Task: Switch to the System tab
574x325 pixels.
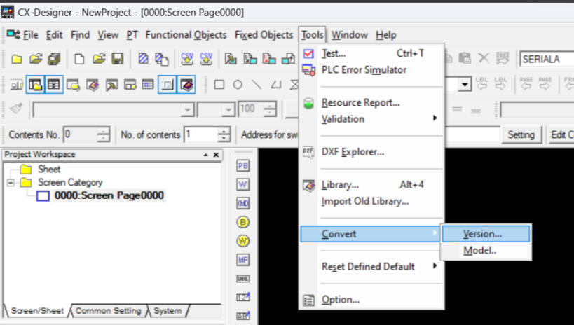Action: click(168, 311)
